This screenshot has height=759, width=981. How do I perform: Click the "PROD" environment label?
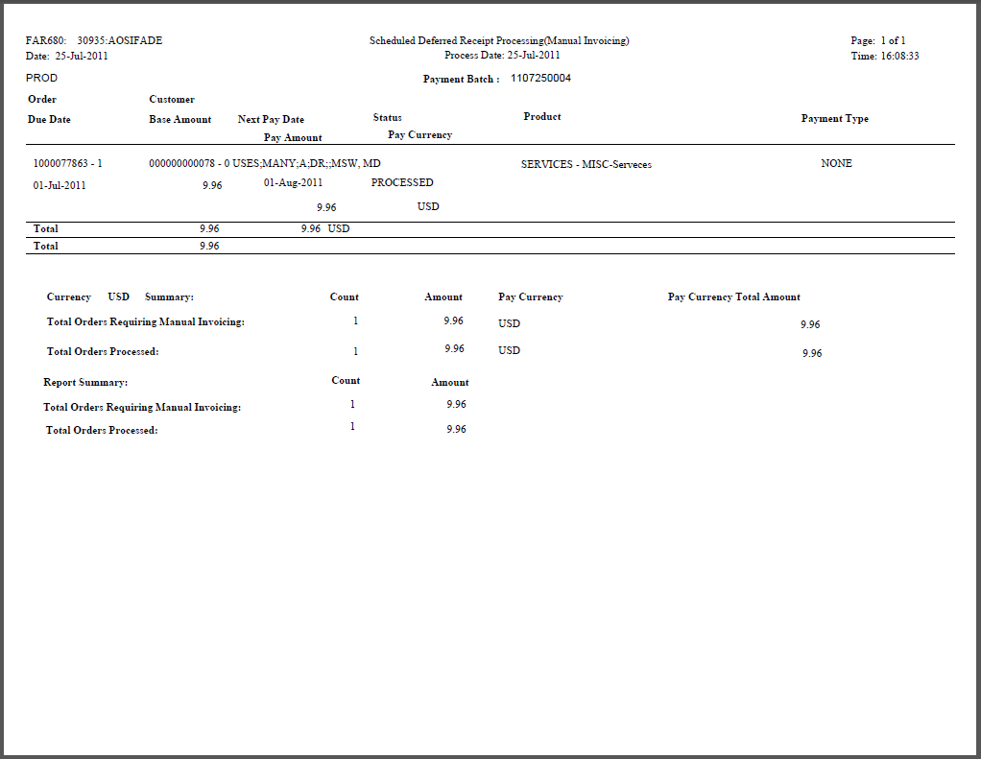42,78
